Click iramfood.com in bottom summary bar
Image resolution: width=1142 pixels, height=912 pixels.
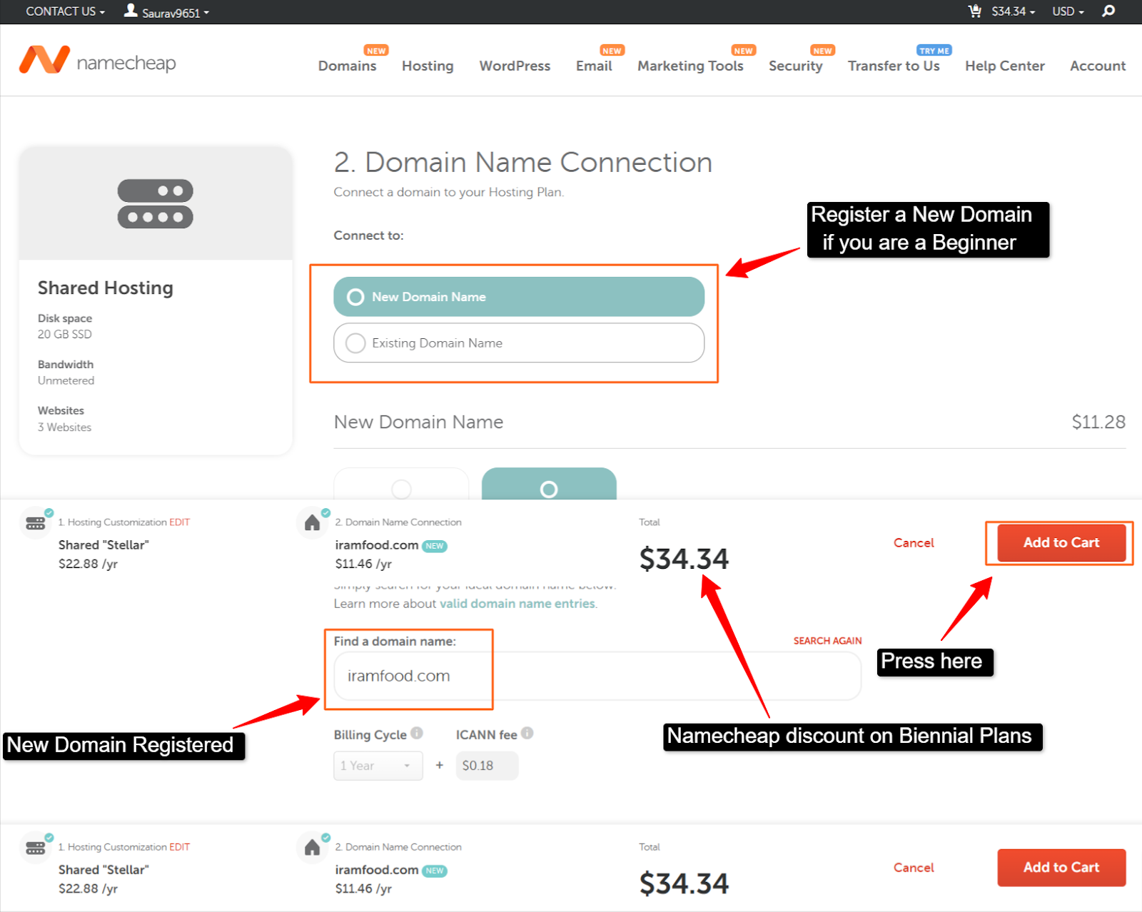click(x=377, y=870)
